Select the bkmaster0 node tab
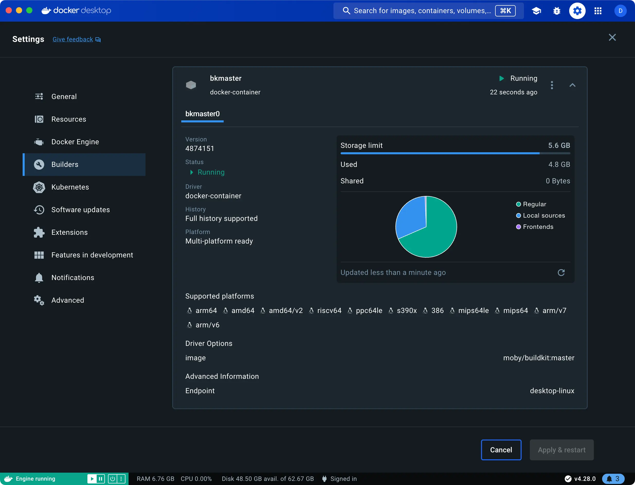635x485 pixels. (x=202, y=114)
